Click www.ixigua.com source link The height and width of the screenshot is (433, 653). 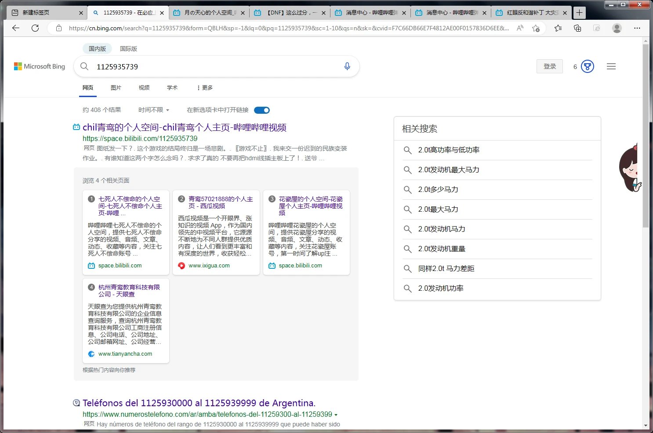(x=209, y=266)
